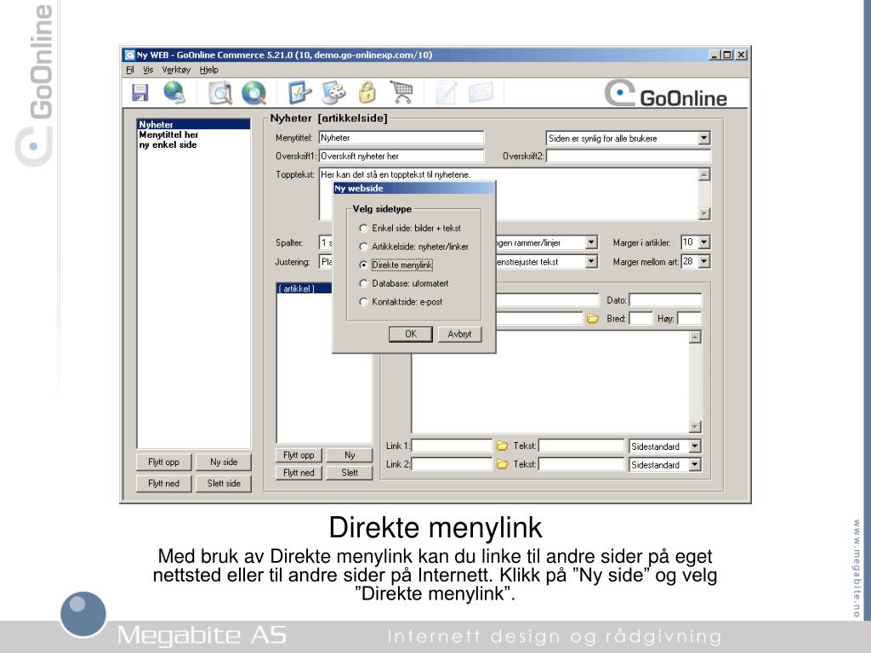Click the green globe search icon
871x653 pixels.
[x=253, y=93]
